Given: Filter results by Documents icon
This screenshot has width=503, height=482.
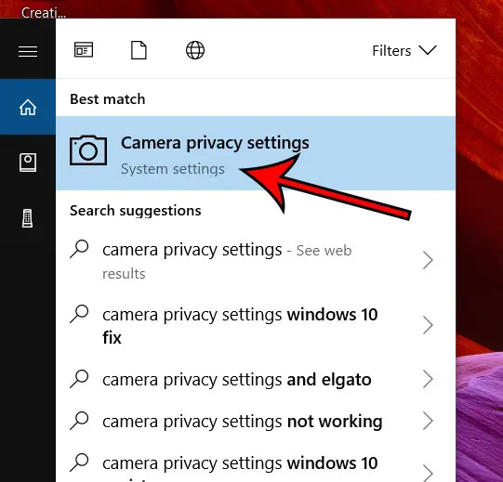Looking at the screenshot, I should click(139, 50).
